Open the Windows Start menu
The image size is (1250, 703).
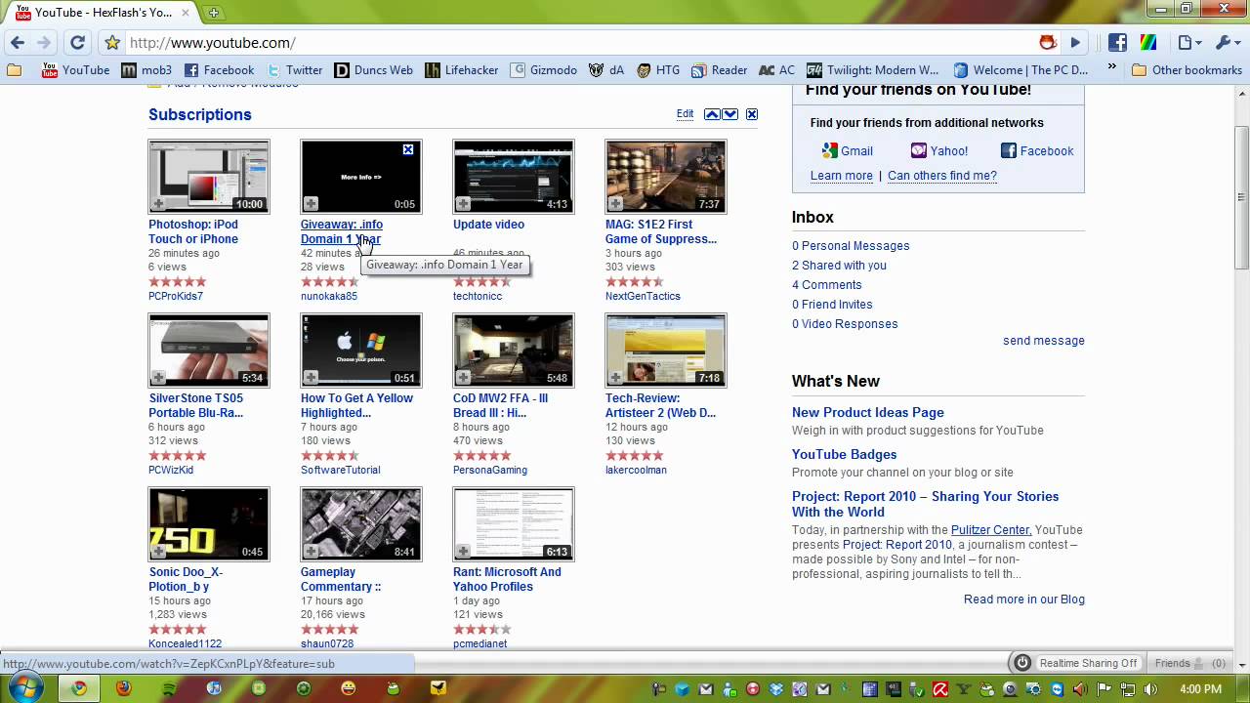25,688
